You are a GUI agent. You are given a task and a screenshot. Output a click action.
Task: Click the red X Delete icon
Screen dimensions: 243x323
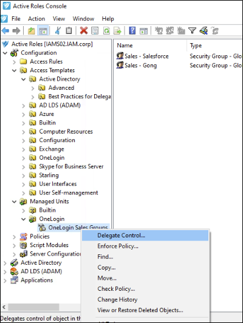tap(84, 31)
